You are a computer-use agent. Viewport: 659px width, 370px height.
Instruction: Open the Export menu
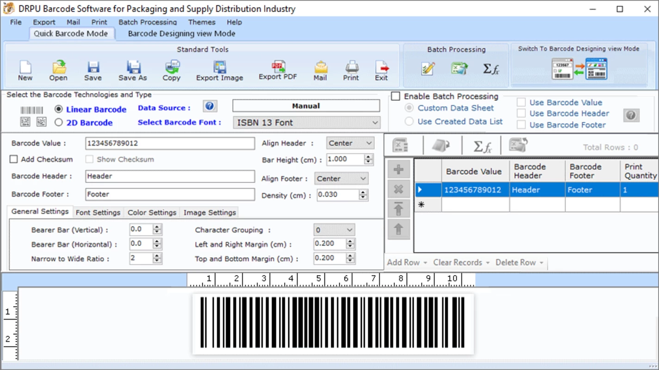(44, 22)
